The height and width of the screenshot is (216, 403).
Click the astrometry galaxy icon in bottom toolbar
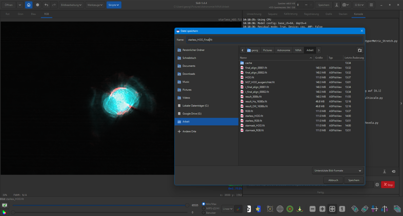(270, 209)
